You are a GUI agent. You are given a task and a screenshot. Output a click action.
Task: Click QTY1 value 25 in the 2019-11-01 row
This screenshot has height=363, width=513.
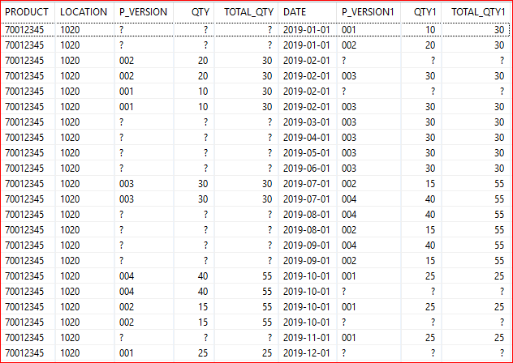point(430,338)
